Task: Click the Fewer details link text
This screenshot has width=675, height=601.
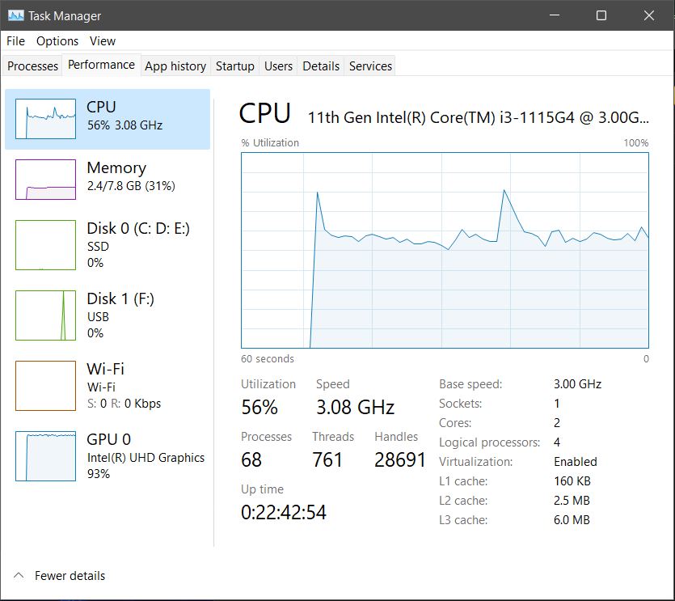Action: [70, 576]
